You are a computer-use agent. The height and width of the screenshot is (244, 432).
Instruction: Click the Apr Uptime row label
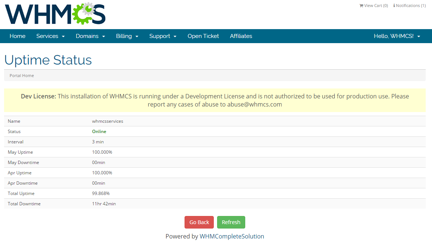[x=20, y=173]
